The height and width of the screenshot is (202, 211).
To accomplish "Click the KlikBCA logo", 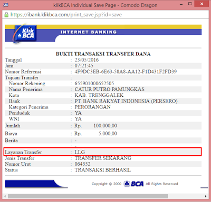I will [25, 33].
